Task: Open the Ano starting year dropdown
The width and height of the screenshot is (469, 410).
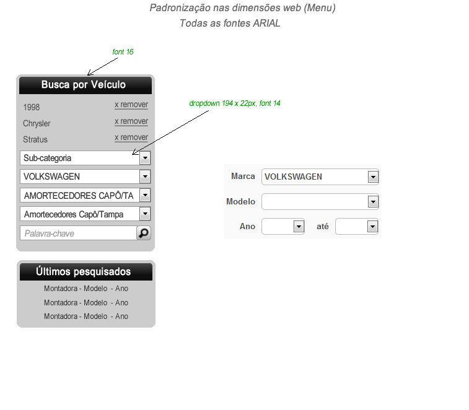Action: [x=283, y=227]
